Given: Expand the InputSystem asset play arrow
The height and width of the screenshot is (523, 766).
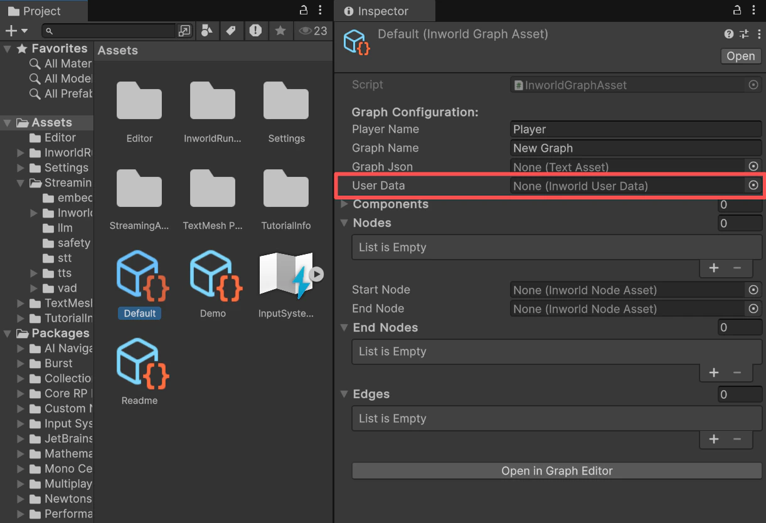Looking at the screenshot, I should tap(317, 274).
